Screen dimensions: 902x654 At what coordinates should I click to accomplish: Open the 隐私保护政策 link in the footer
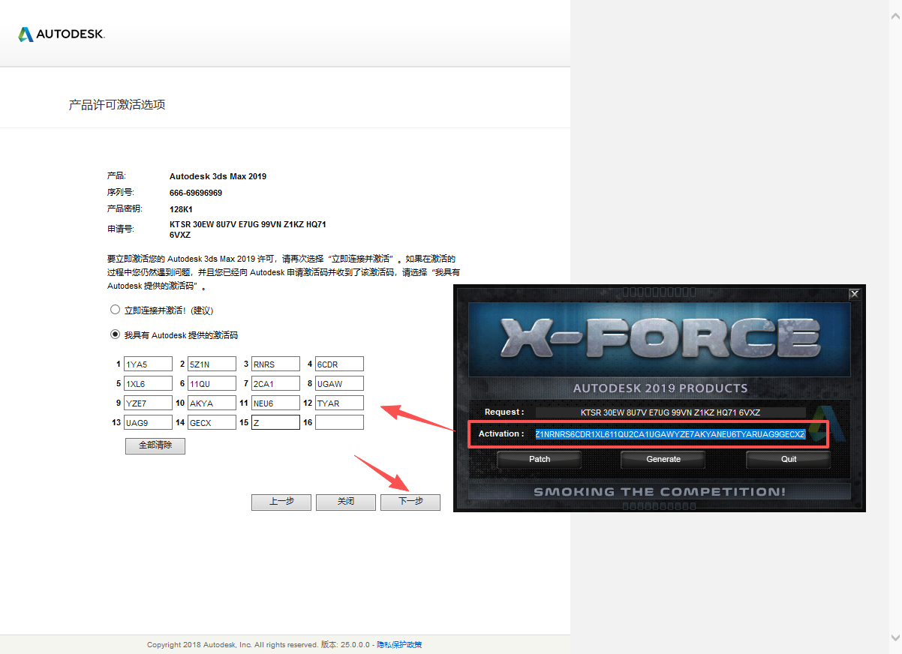click(399, 644)
